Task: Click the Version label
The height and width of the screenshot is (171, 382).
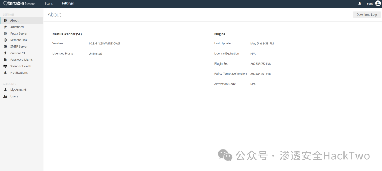Action: point(58,43)
